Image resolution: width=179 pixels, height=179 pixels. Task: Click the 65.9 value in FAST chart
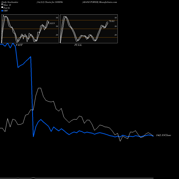point(52,23)
